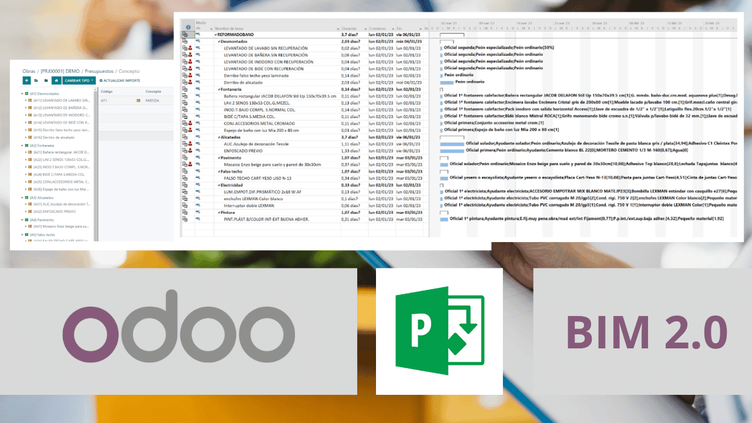Select the [A16] Derribo de alicatado tree item
The image size is (752, 423).
point(54,137)
